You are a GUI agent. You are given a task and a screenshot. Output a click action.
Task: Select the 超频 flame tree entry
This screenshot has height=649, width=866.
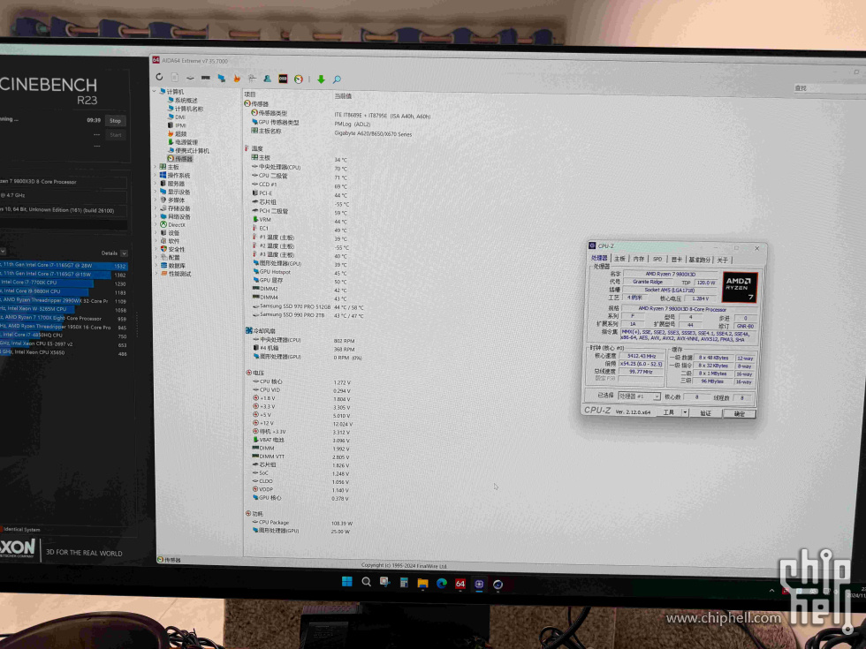178,133
